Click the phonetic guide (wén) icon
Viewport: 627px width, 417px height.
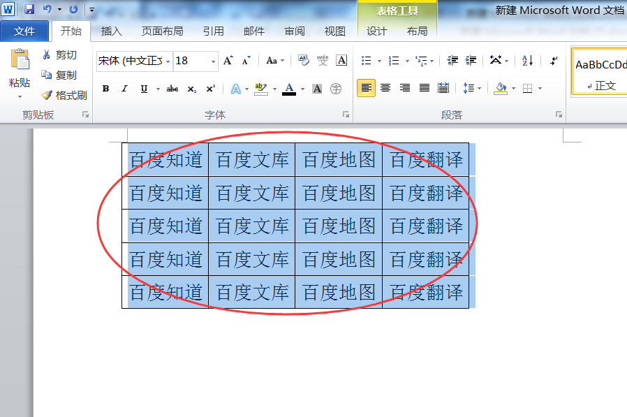pos(323,61)
